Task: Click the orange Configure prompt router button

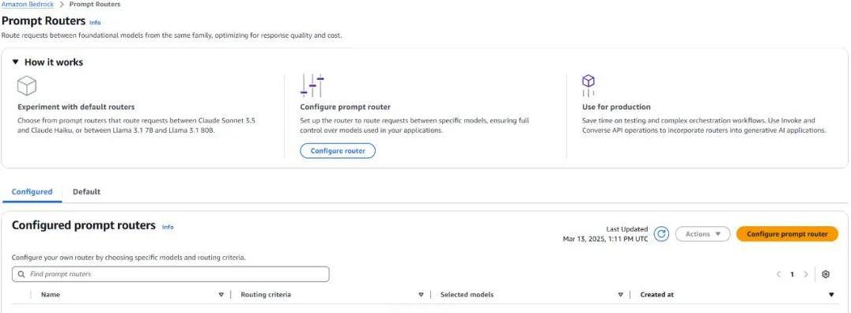Action: pyautogui.click(x=787, y=234)
